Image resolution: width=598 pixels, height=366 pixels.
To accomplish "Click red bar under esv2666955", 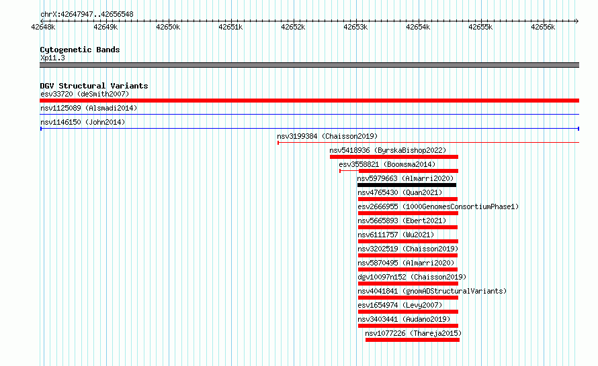I will click(x=408, y=213).
